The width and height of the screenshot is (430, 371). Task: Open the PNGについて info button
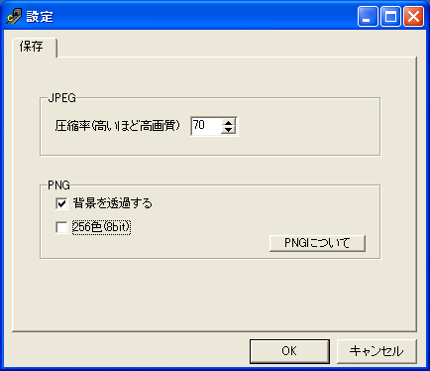pyautogui.click(x=317, y=243)
